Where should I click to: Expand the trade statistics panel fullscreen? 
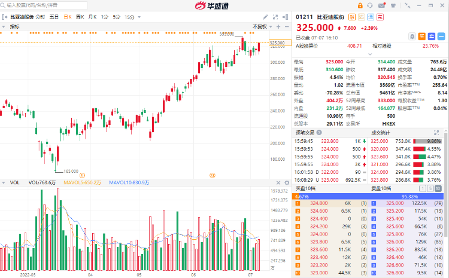click(436, 132)
